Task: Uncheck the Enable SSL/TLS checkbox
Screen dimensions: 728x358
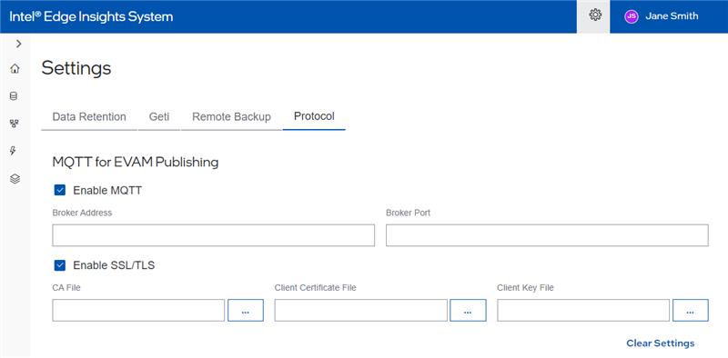Action: [60, 265]
